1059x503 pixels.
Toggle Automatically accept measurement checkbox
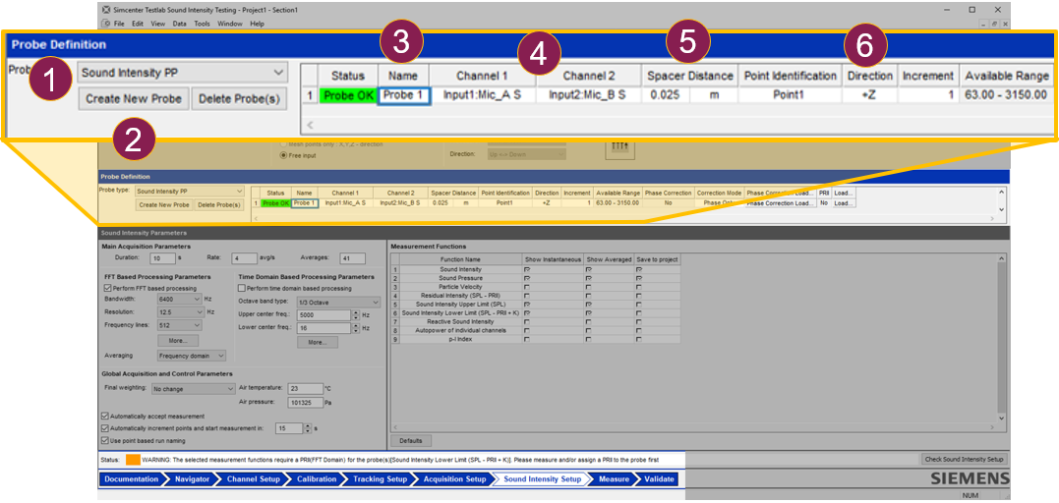[104, 416]
